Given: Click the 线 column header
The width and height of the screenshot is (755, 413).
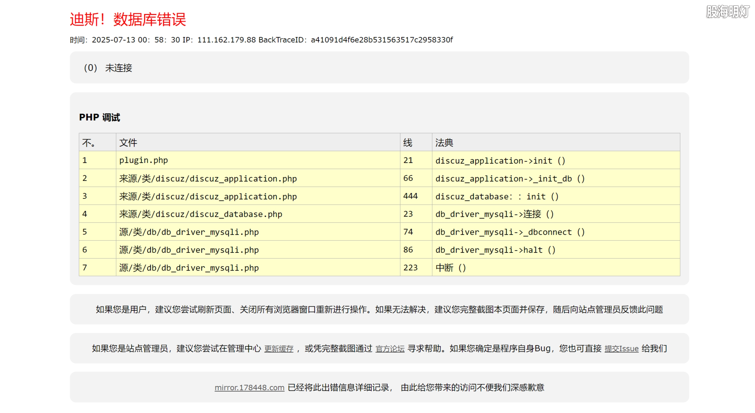Looking at the screenshot, I should [x=416, y=142].
